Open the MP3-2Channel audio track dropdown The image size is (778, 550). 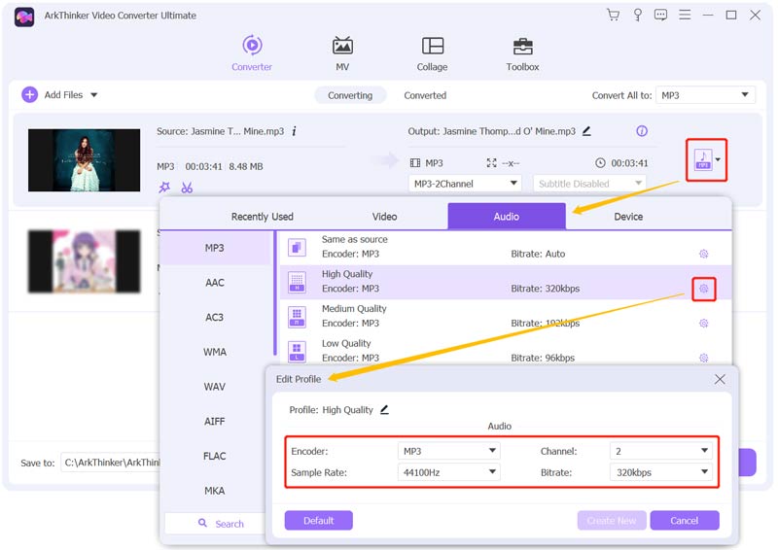click(465, 184)
